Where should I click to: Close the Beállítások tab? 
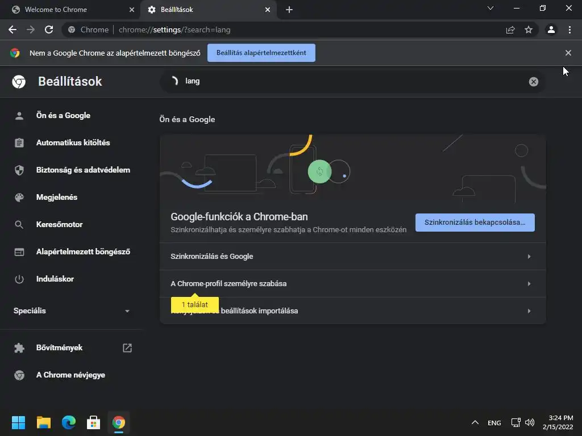[268, 10]
